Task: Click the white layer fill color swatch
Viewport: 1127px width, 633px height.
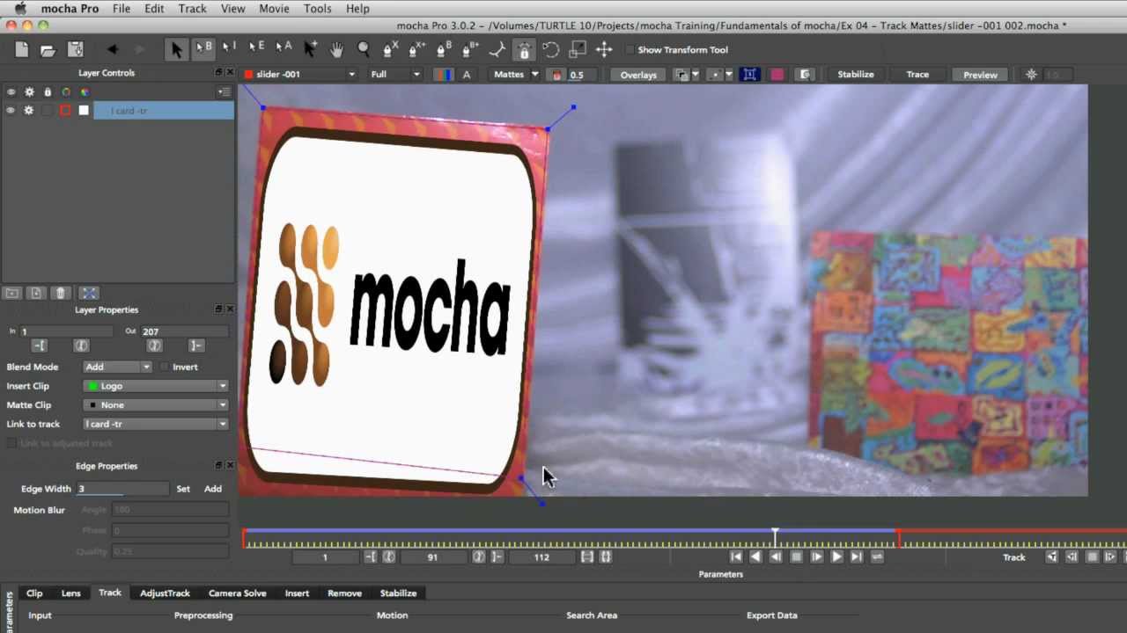Action: [84, 110]
